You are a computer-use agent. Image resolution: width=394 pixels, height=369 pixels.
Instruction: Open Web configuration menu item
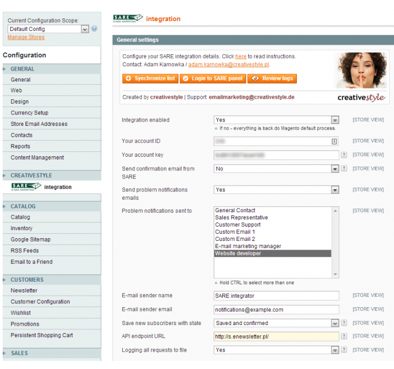52,90
